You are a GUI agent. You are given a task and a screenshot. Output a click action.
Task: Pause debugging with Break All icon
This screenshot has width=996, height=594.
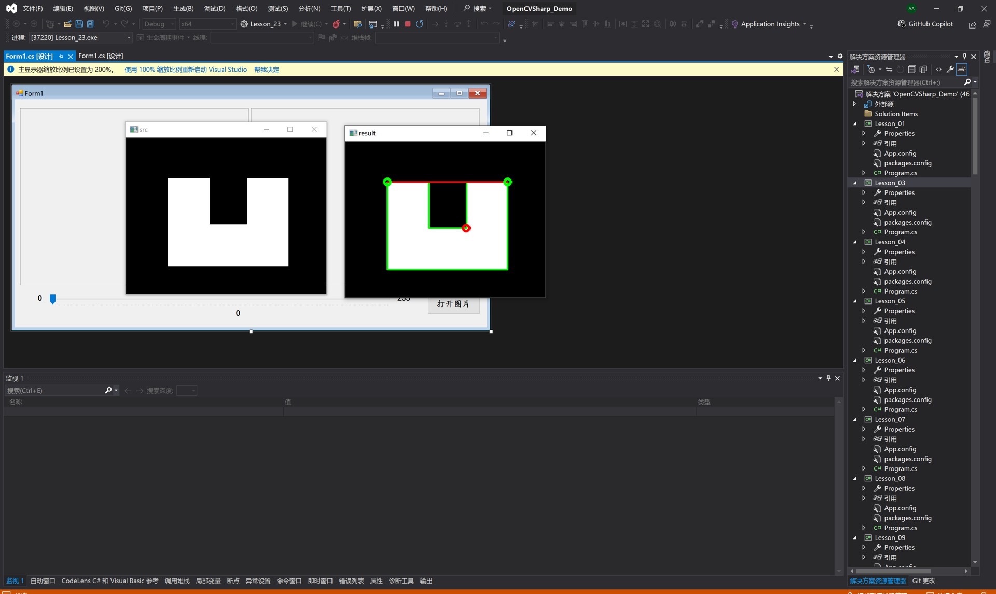(396, 24)
